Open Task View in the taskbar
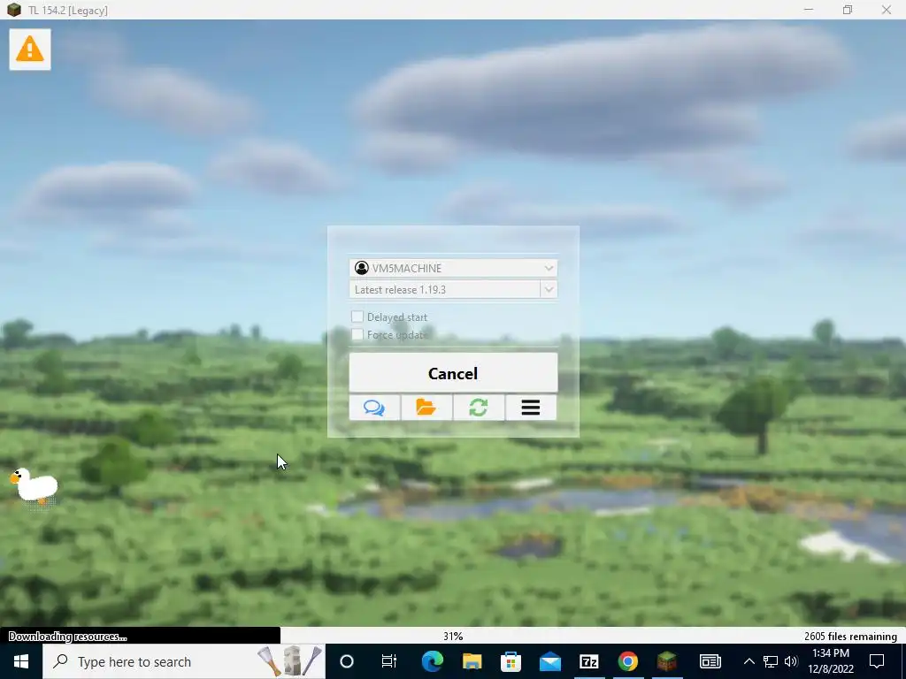This screenshot has width=906, height=679. (389, 661)
